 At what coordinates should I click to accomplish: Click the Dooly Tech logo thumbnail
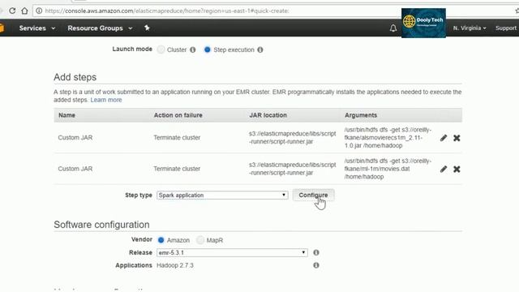tap(423, 24)
